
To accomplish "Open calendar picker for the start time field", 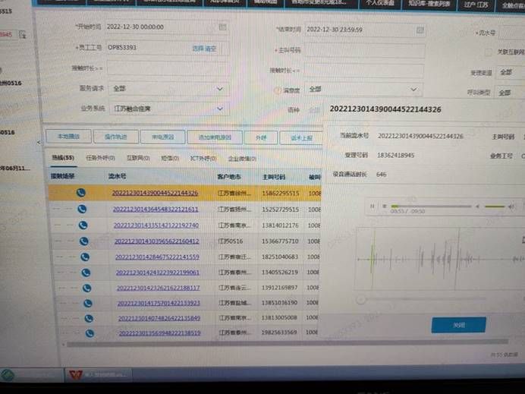I will click(x=222, y=27).
